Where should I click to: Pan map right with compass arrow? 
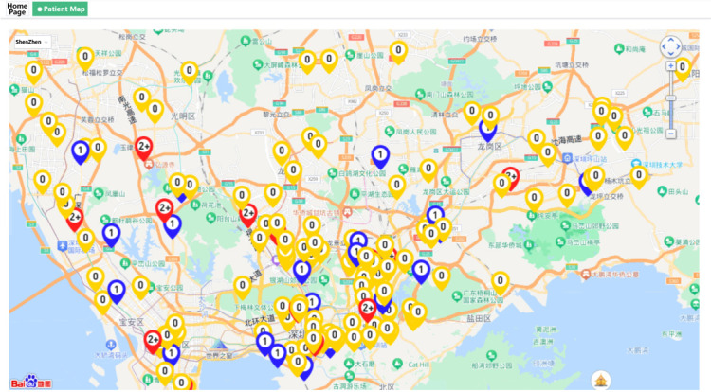click(x=679, y=46)
